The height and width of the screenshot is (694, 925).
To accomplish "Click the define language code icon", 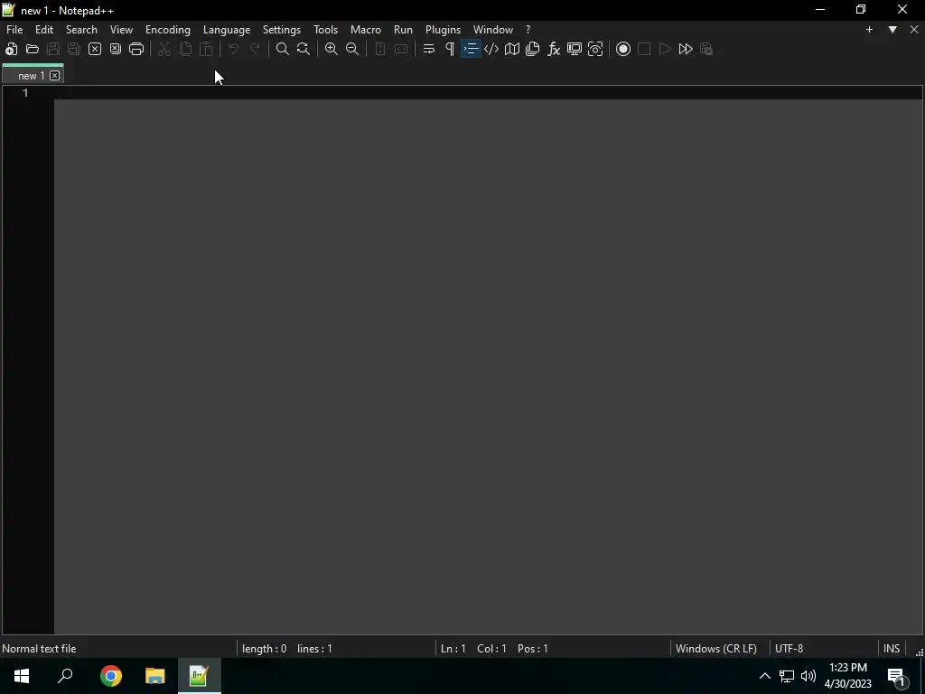I will pos(491,49).
